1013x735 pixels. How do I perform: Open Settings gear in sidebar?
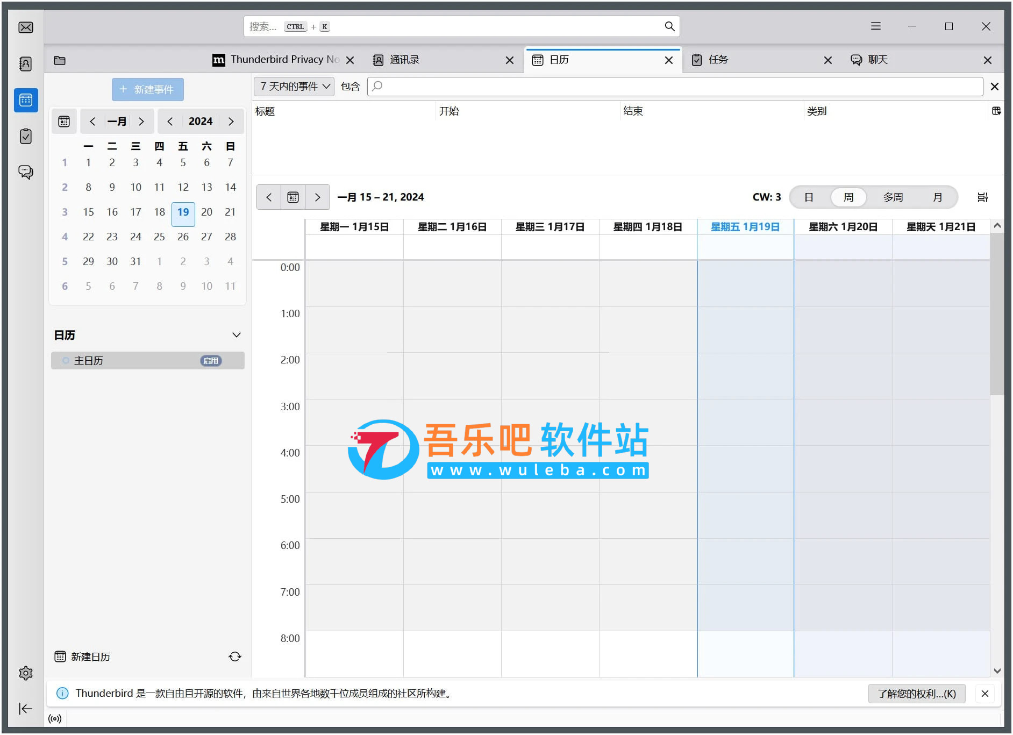coord(26,673)
